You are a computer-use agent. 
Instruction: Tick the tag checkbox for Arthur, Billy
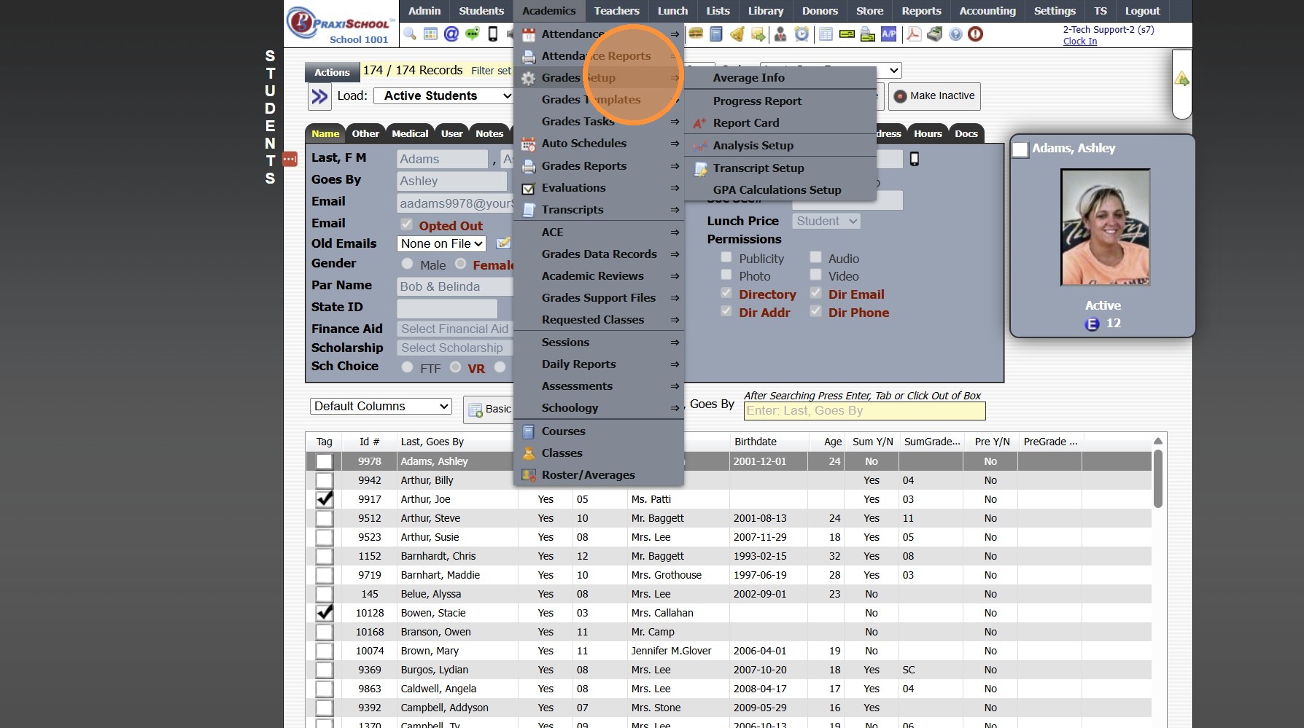tap(325, 480)
